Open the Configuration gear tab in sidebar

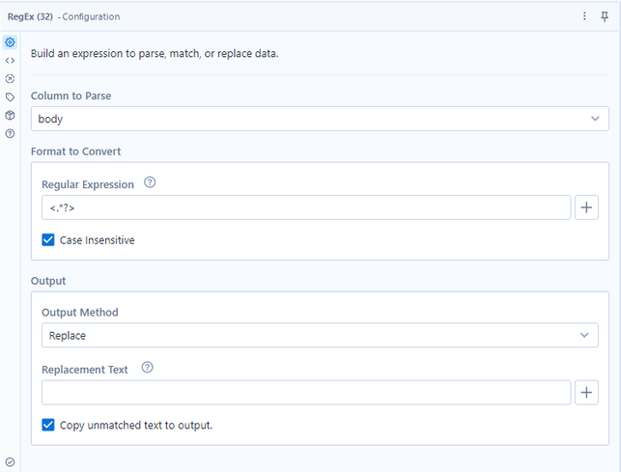(10, 42)
